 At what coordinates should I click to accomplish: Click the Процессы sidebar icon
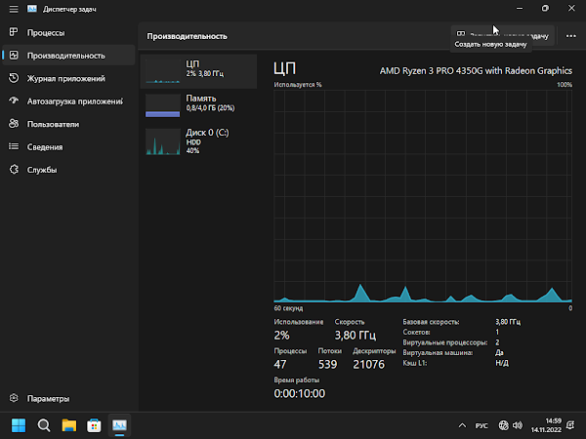14,32
